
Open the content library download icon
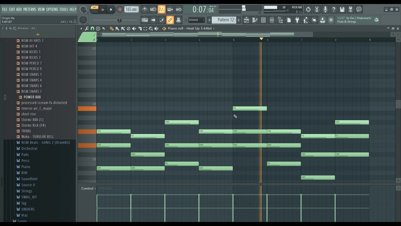(322, 20)
